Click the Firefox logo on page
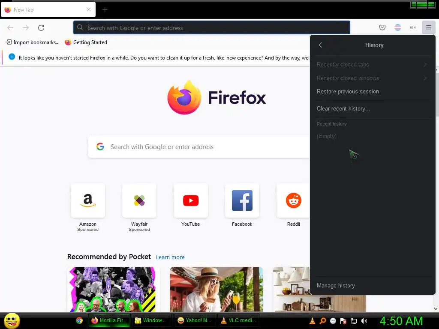Image resolution: width=439 pixels, height=329 pixels. click(216, 97)
